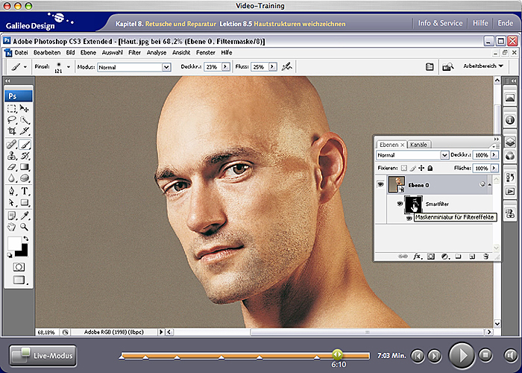Open the Filter menu
The height and width of the screenshot is (373, 522).
point(134,53)
